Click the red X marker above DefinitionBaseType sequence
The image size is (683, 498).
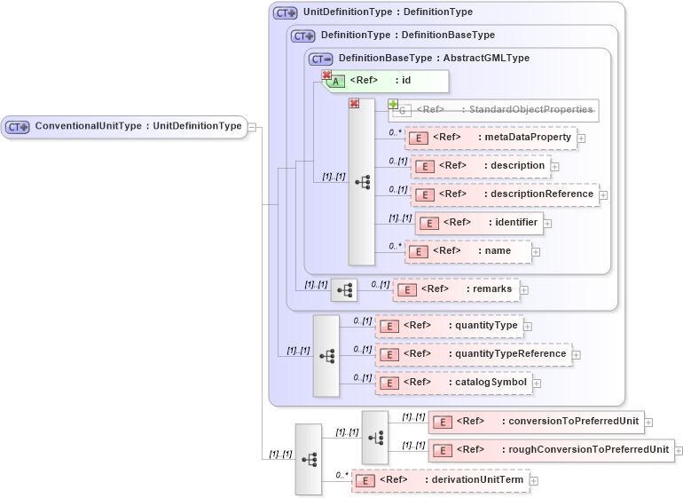tap(354, 103)
